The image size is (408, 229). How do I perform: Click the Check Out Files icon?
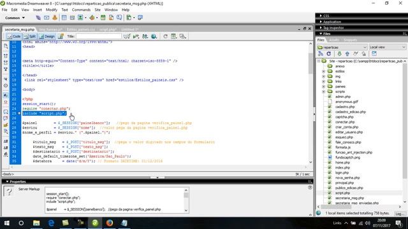[x=356, y=53]
